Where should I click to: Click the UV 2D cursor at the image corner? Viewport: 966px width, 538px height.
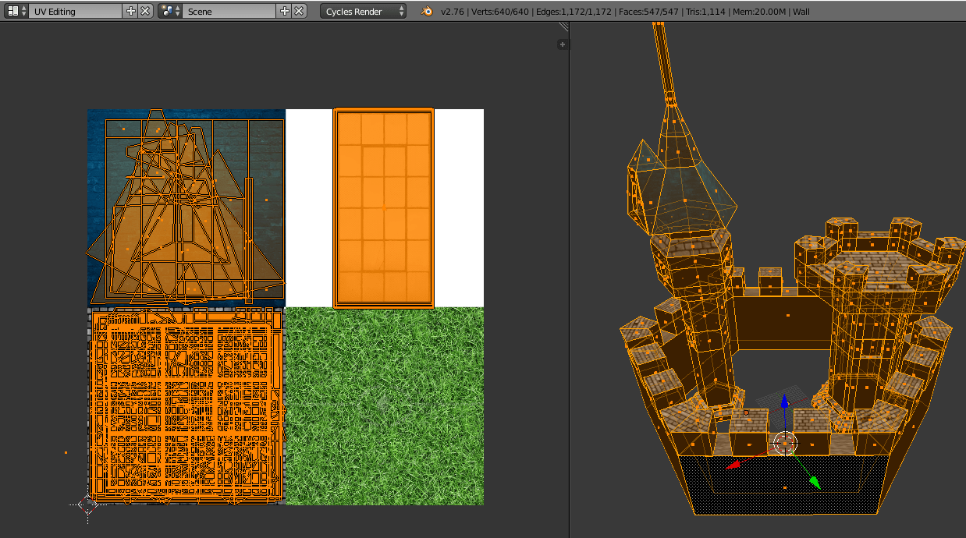(x=87, y=505)
